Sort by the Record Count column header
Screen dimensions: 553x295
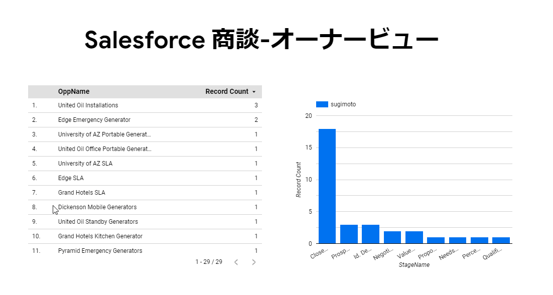click(x=227, y=91)
